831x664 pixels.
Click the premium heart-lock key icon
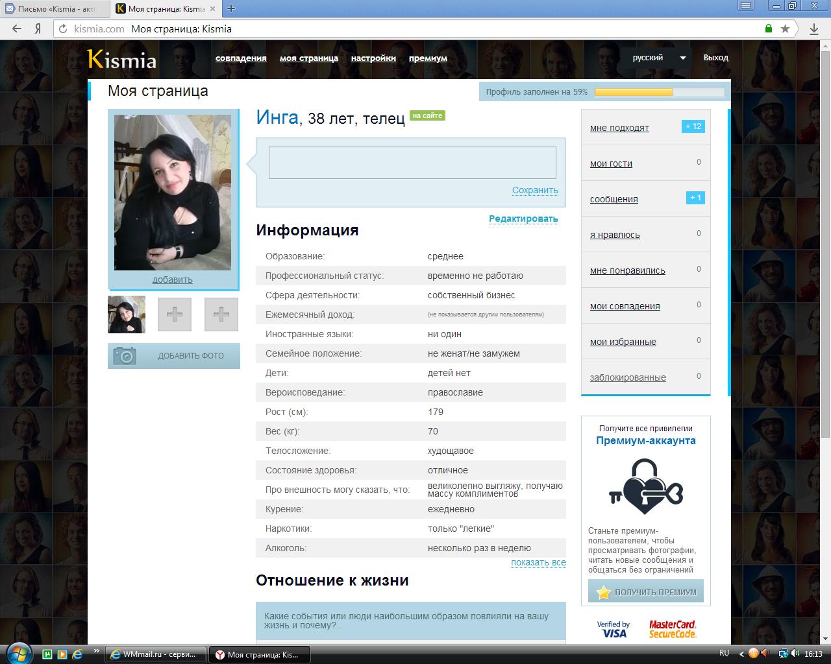pos(646,486)
